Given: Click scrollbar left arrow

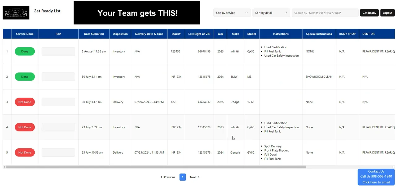Looking at the screenshot, I should pyautogui.click(x=4, y=167).
